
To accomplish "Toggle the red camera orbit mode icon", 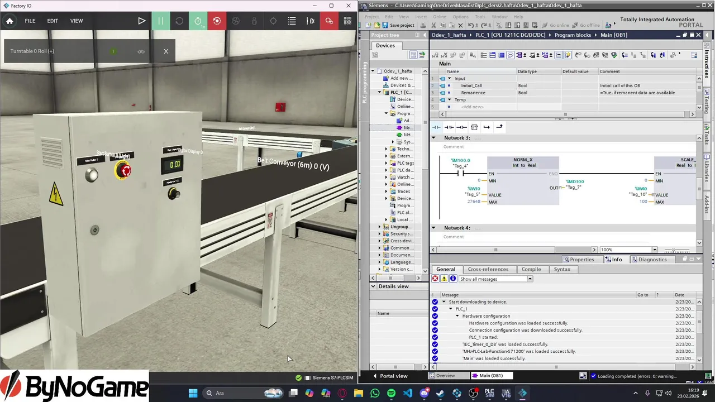I will coord(217,21).
